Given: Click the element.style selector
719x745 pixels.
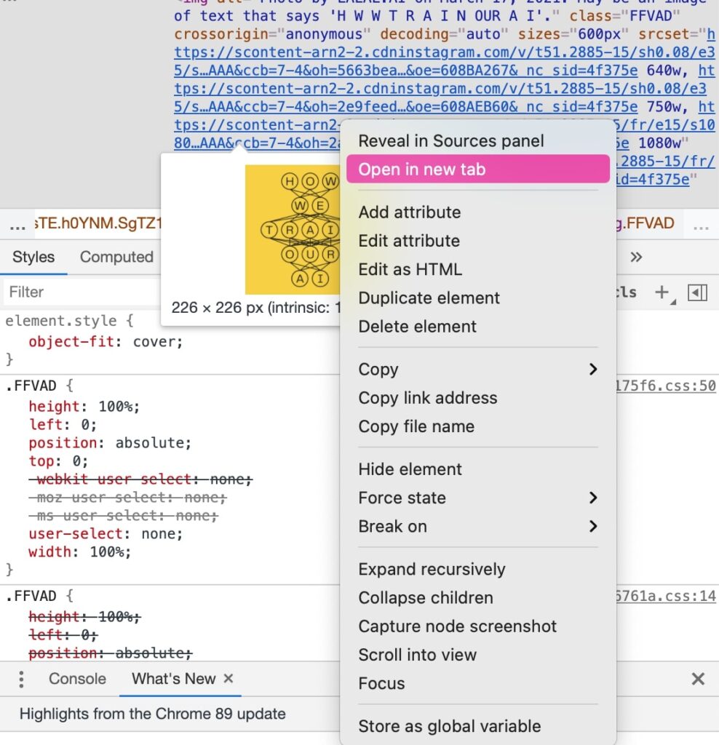Looking at the screenshot, I should click(x=61, y=321).
